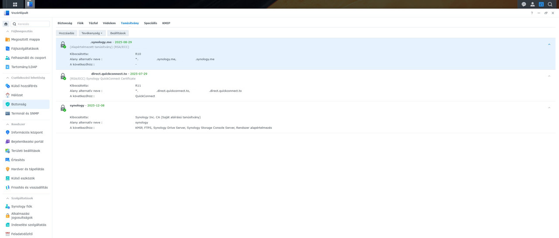Switch to the Tanúsítvány tab

coord(130,23)
